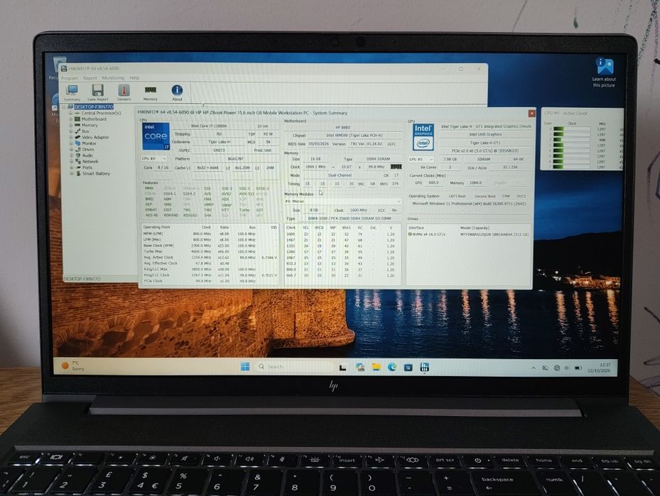Click the HWiNFO taskbar icon
This screenshot has height=496, width=660.
click(x=424, y=368)
